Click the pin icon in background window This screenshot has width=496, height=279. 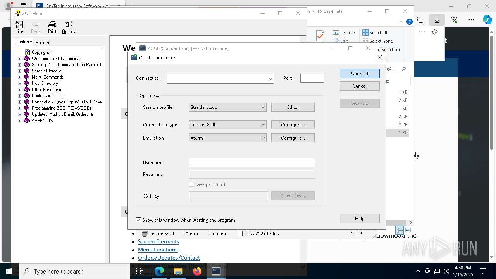(435, 32)
